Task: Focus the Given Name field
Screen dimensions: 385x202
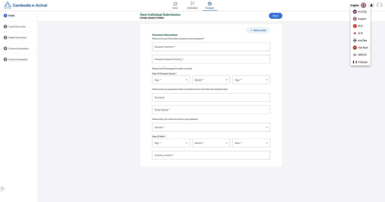Action: tap(211, 110)
